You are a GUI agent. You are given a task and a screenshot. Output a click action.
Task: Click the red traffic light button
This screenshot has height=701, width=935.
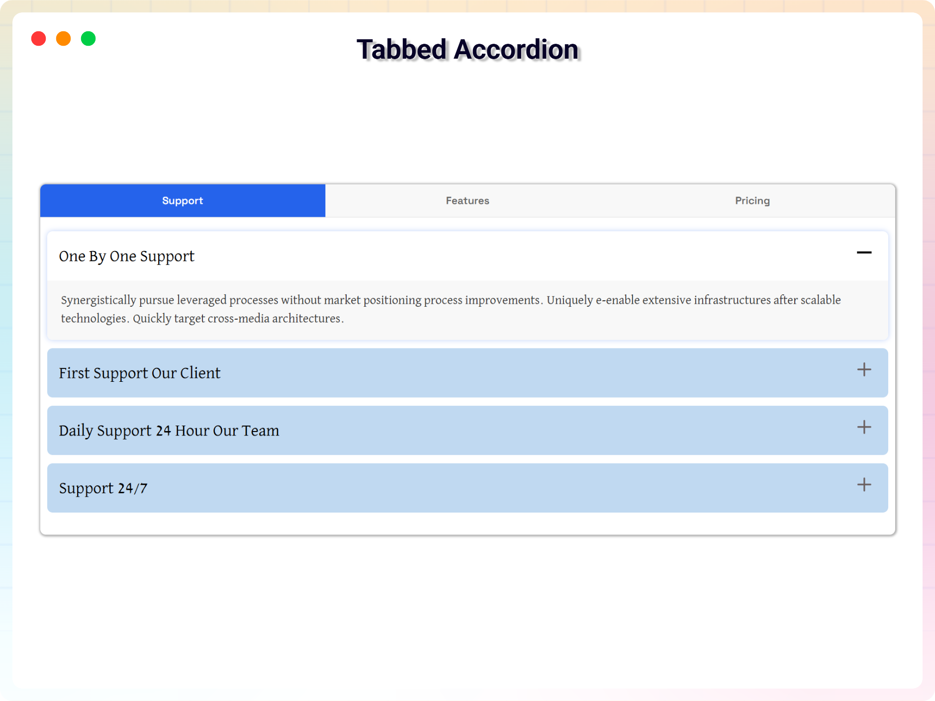[39, 38]
